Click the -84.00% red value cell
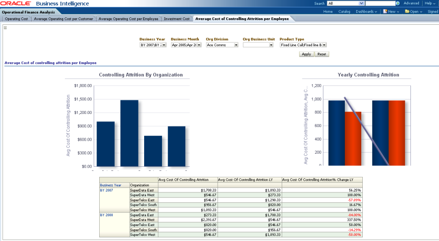 coord(322,215)
